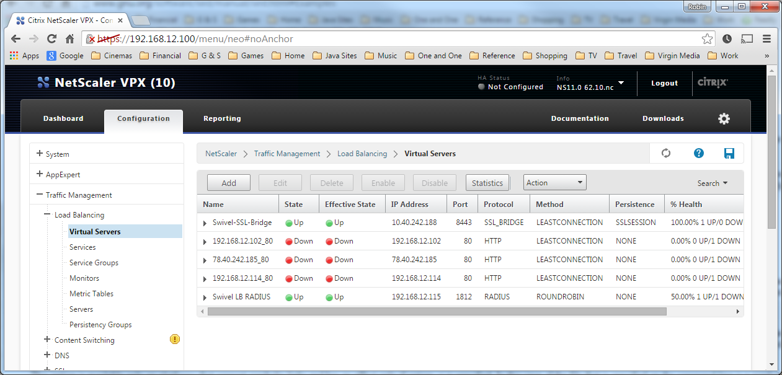Log out of NetScaler

click(664, 82)
